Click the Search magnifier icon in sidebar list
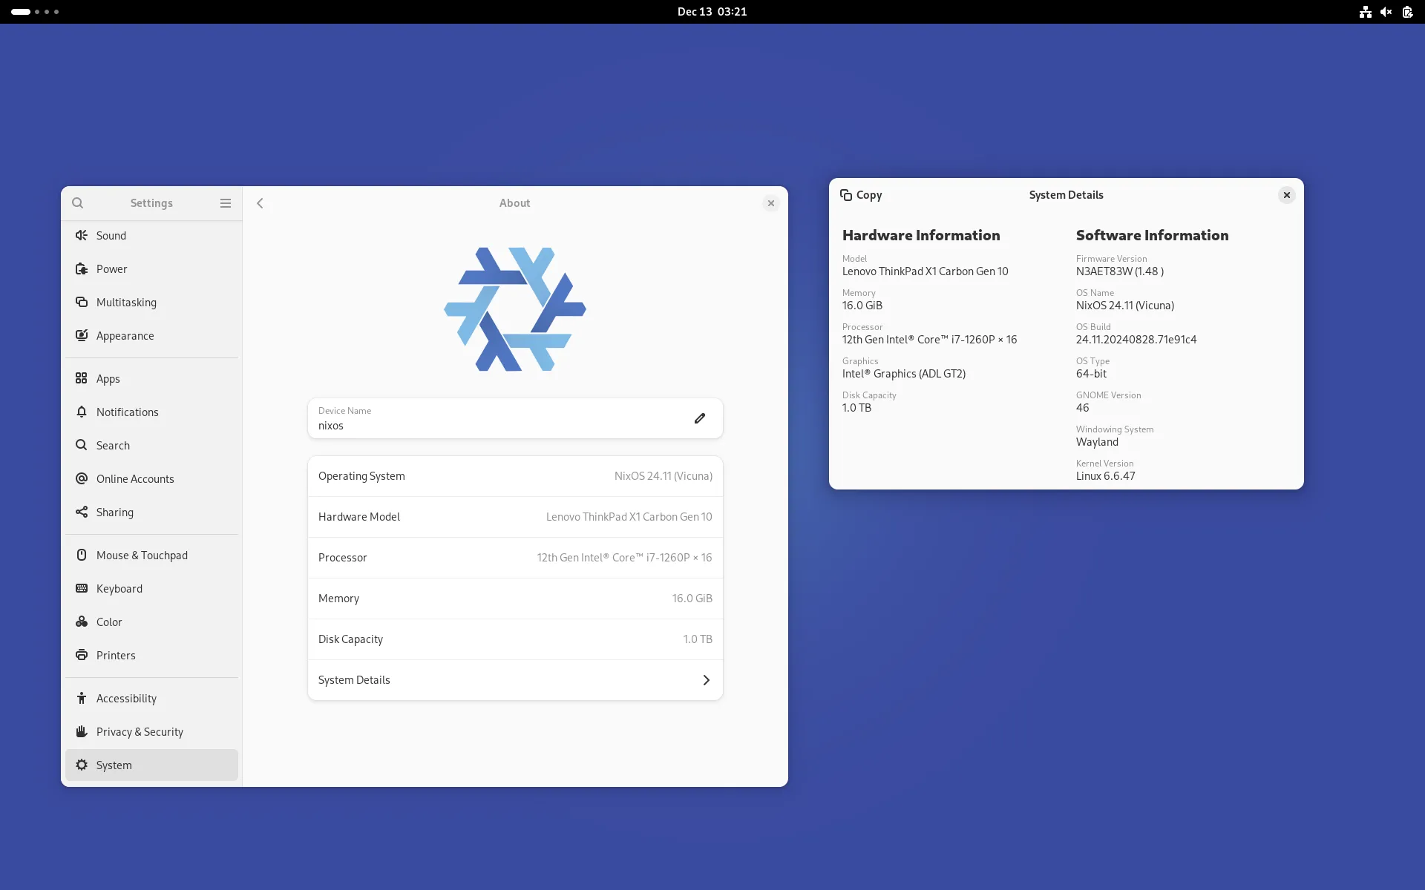This screenshot has height=890, width=1425. click(x=82, y=445)
